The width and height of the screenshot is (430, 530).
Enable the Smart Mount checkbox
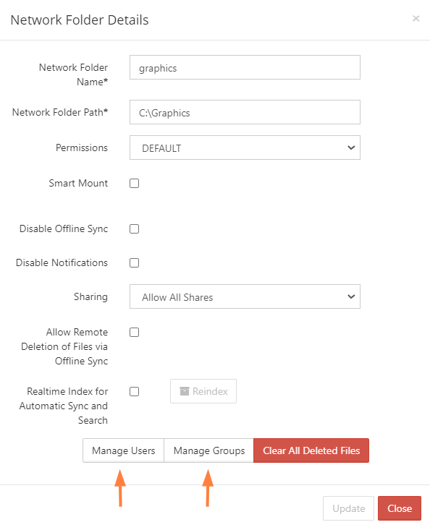[x=135, y=183]
